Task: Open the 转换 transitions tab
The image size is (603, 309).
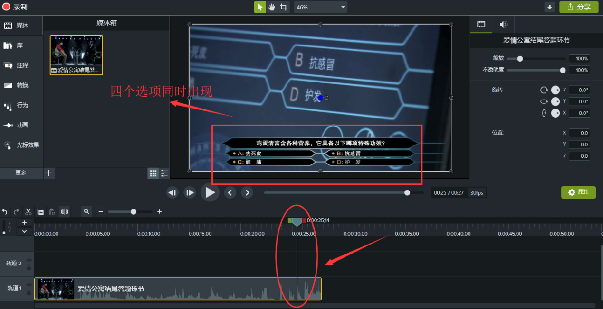Action: [x=21, y=85]
